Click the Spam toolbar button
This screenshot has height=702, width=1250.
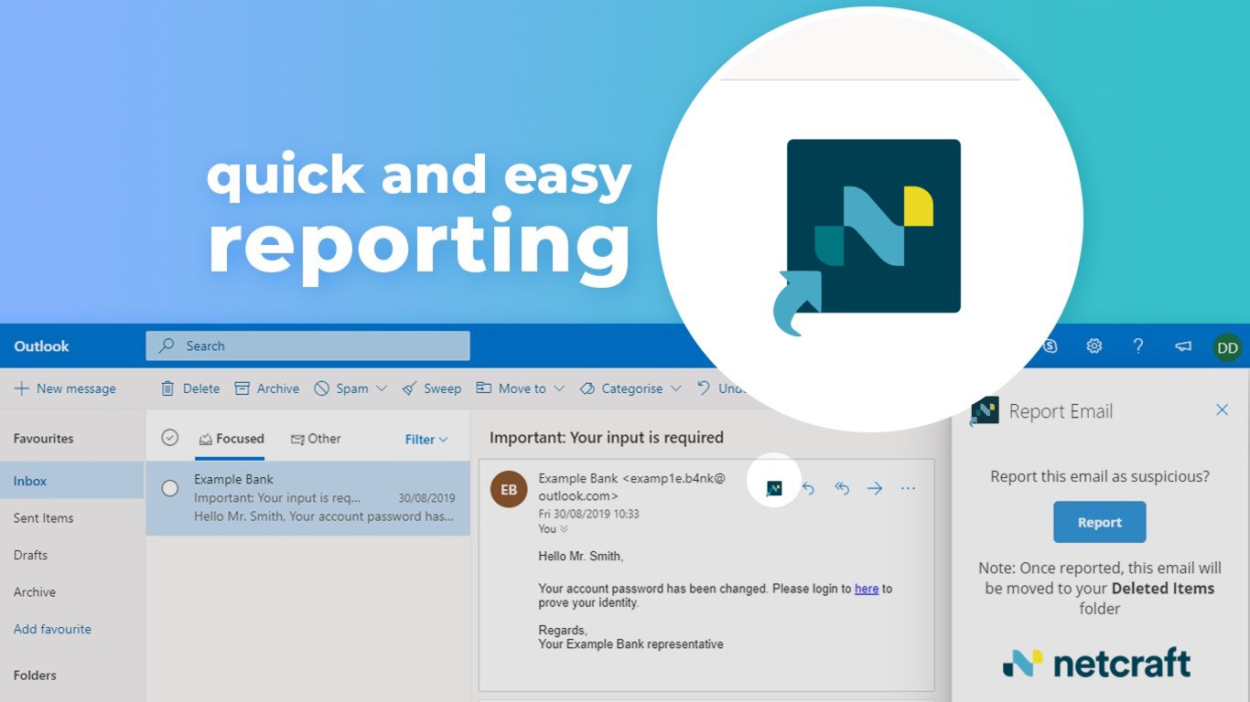[x=341, y=388]
